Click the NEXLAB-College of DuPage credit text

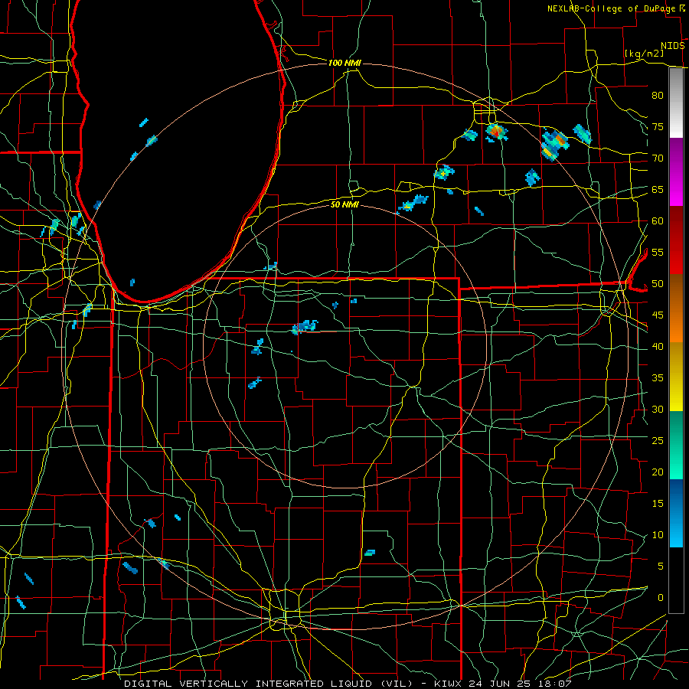coord(612,8)
